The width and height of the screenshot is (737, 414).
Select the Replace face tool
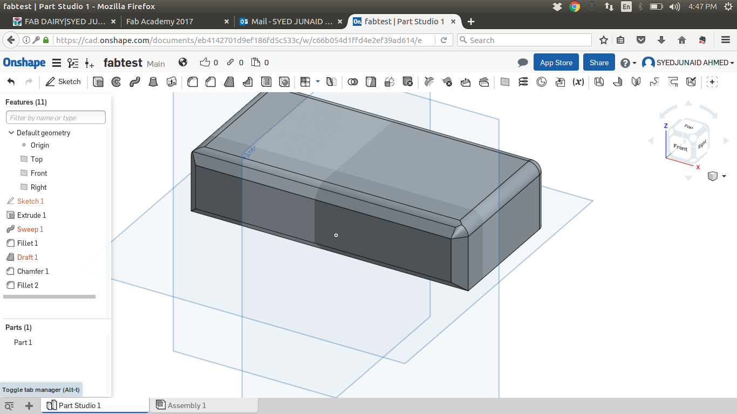tap(484, 82)
